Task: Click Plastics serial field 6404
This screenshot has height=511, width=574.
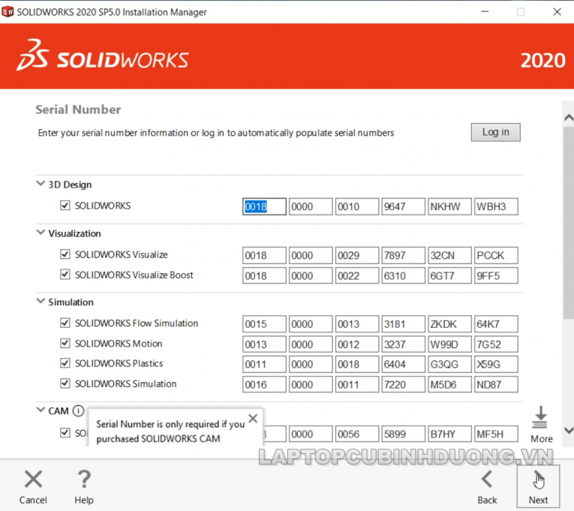Action: coord(404,364)
